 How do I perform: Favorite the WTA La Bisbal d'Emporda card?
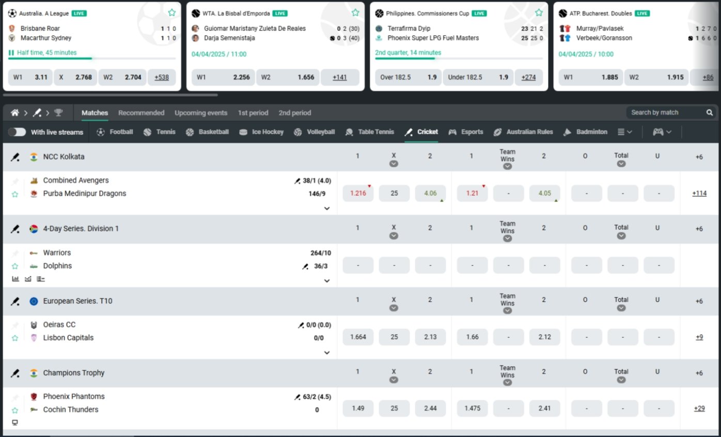(x=355, y=12)
